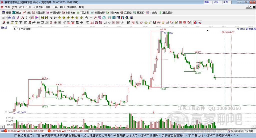This screenshot has width=256, height=138.
Task: Open the T四方形 tool
Action: point(83,13)
